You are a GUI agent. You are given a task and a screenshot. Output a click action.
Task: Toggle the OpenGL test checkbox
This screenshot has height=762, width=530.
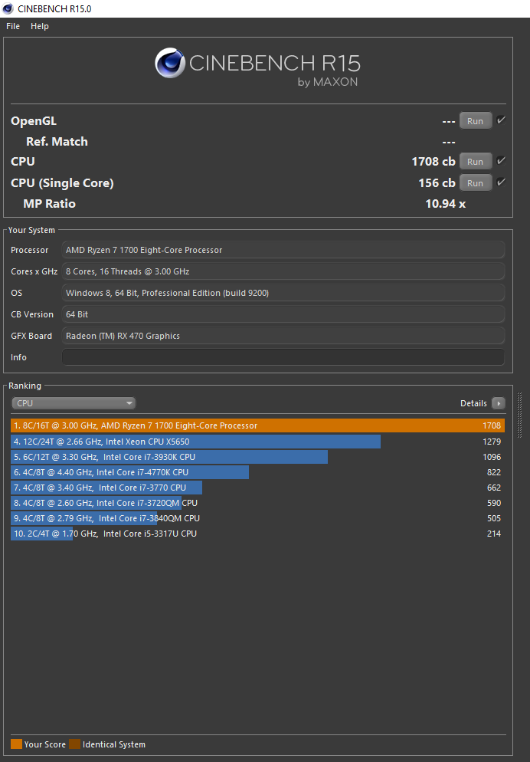point(501,120)
